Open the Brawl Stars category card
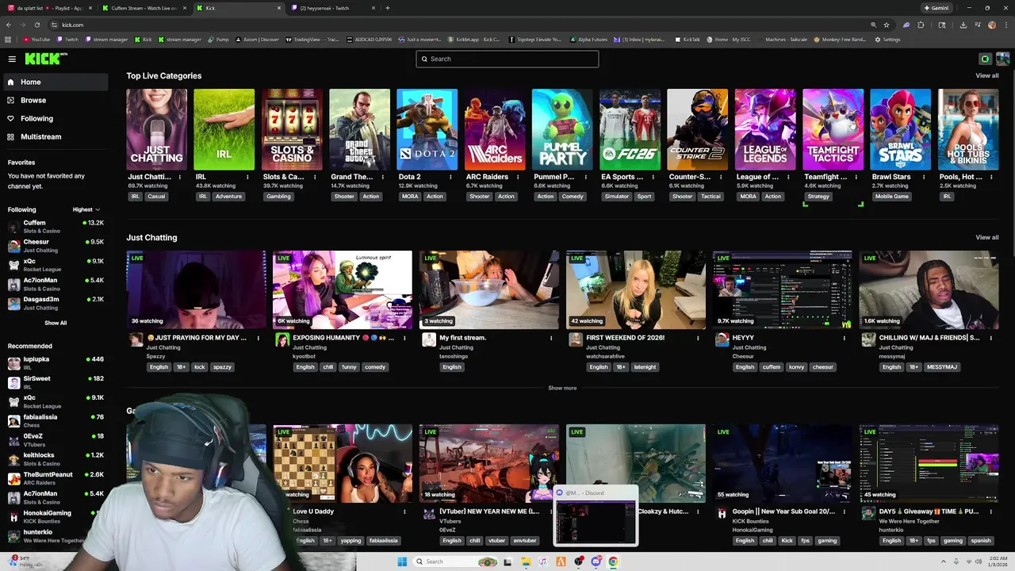 click(x=900, y=129)
